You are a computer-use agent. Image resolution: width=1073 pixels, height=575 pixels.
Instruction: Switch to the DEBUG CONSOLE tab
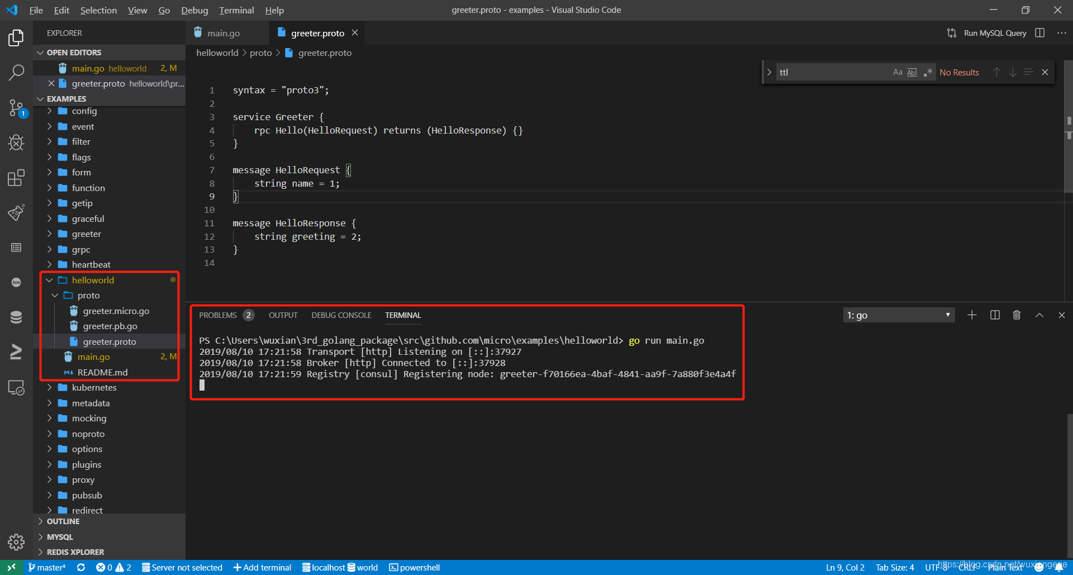tap(341, 315)
